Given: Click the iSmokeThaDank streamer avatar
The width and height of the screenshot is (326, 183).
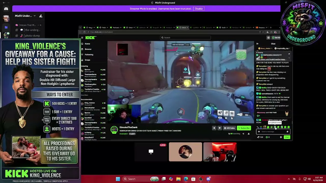Looking at the screenshot, I should (114, 130).
